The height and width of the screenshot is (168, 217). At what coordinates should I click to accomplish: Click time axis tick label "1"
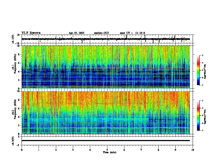(x=39, y=150)
